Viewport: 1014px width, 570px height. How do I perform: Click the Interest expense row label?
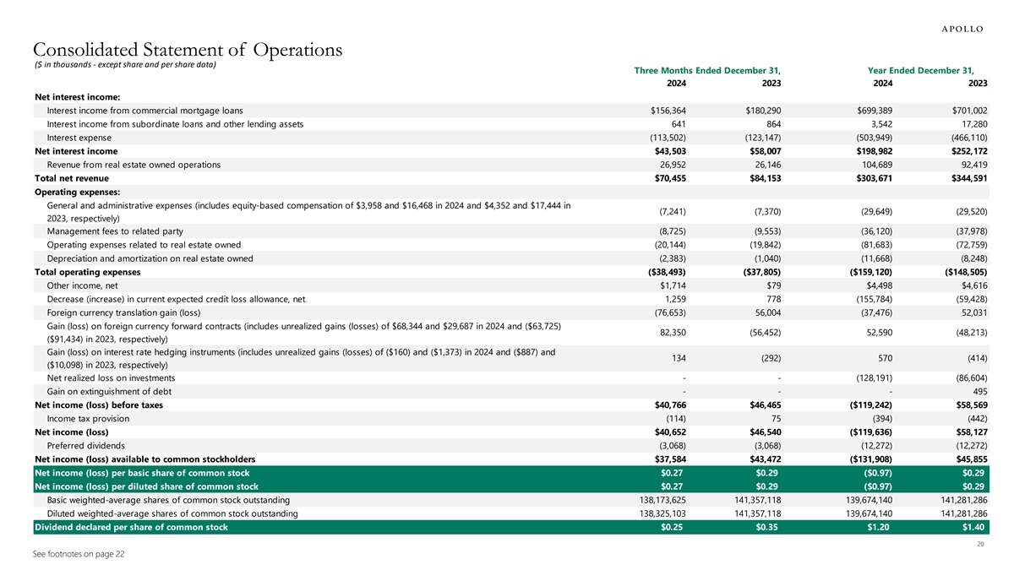[x=79, y=138]
